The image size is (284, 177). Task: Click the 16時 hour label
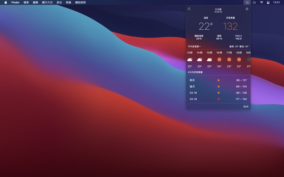click(x=219, y=52)
